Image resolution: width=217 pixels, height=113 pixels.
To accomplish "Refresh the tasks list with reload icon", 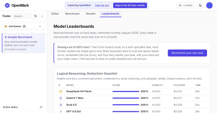I will [x=36, y=16].
